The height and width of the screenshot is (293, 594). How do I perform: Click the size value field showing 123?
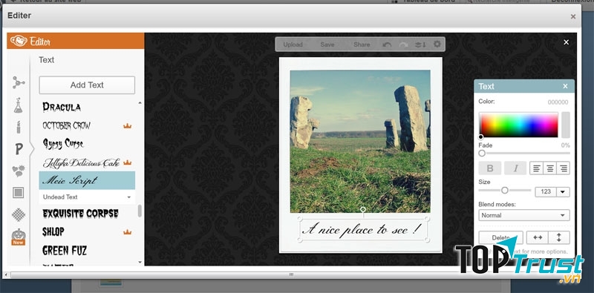(546, 191)
